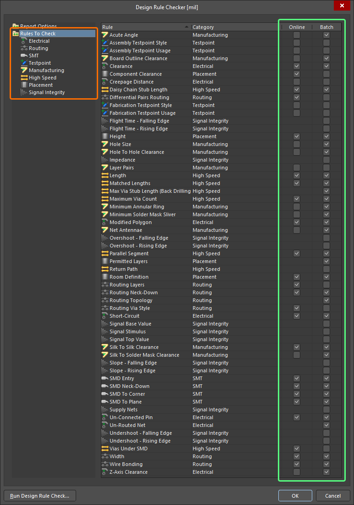Click the Acute Angle rule icon
354x505 pixels.
point(105,35)
